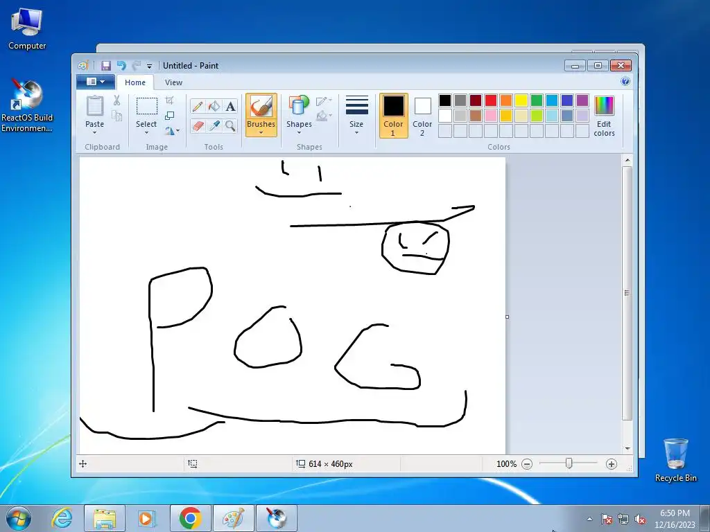710x532 pixels.
Task: Show hidden tray icons arrow
Action: coord(589,519)
